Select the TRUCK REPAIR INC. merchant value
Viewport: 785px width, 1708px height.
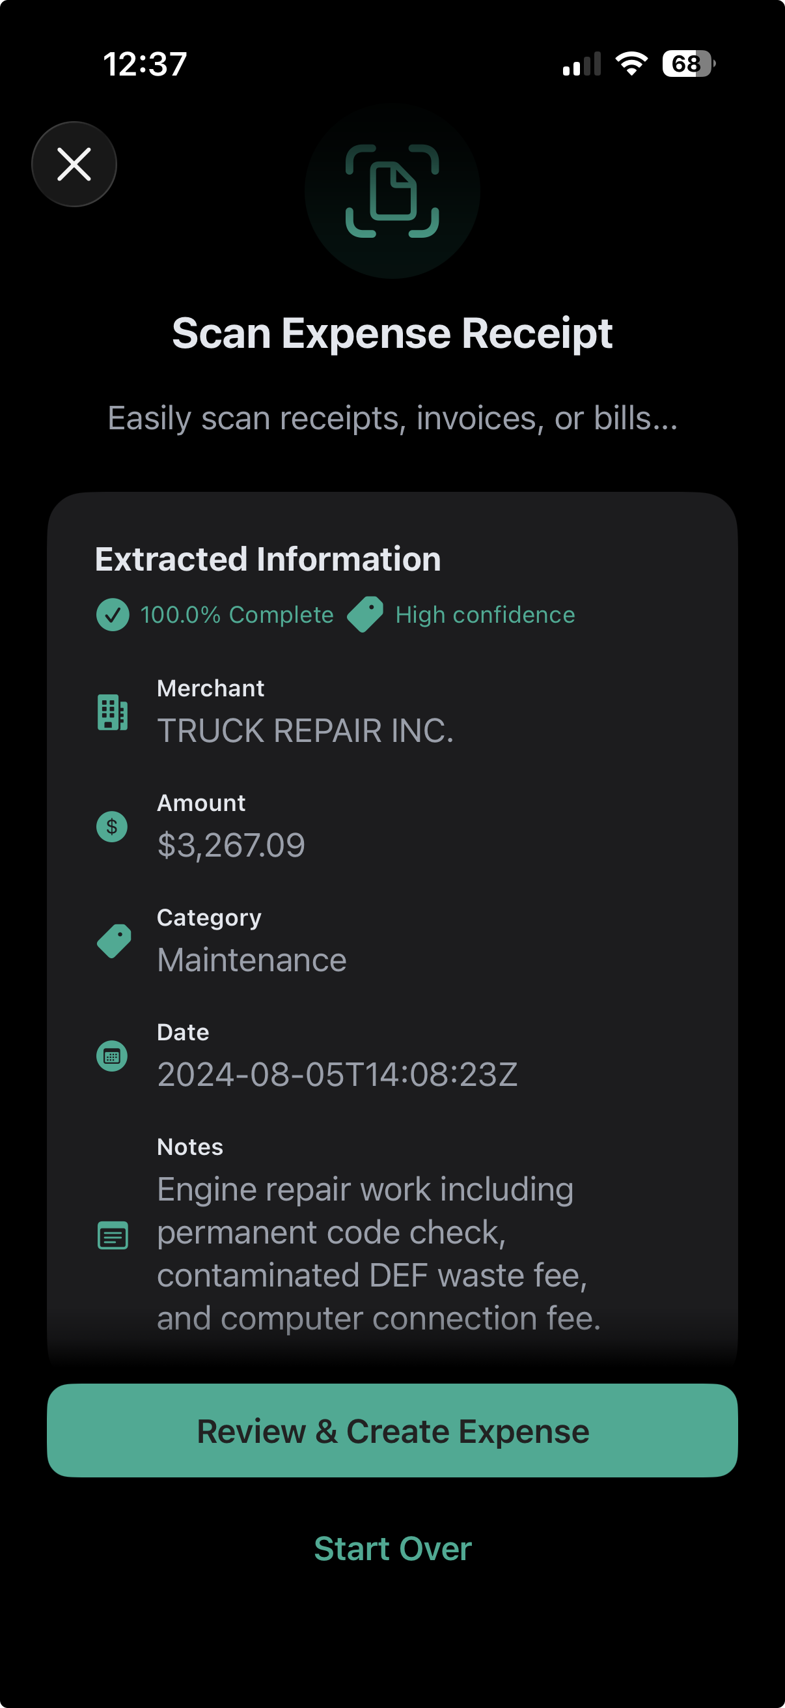click(305, 731)
